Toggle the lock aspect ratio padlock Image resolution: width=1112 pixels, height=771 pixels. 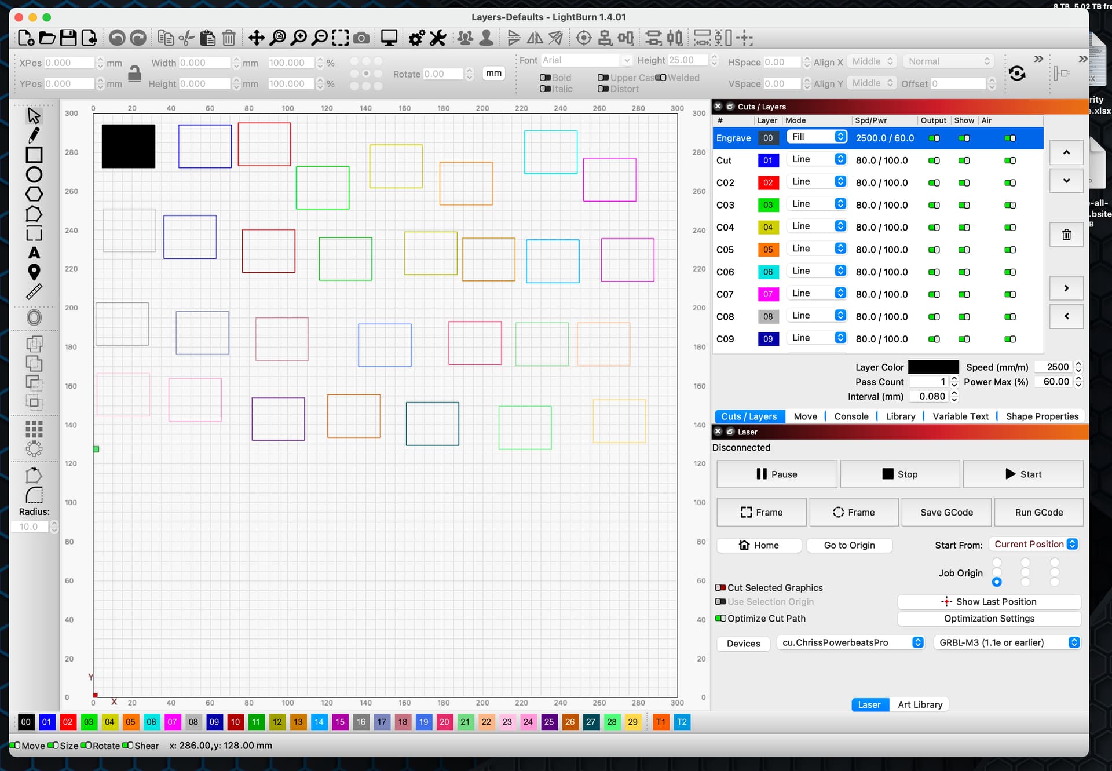[134, 74]
